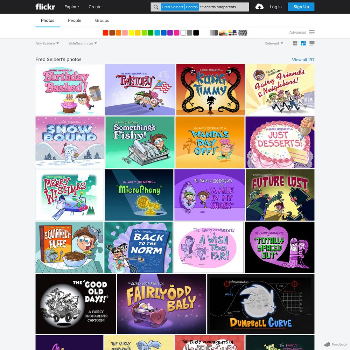Screen dimensions: 350x350
Task: Switch to story view layout icon
Action: pyautogui.click(x=312, y=43)
